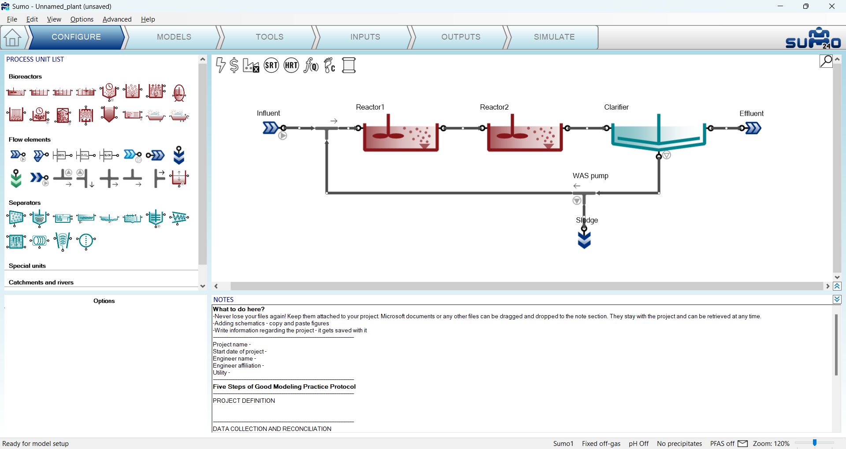Screen dimensions: 846x449
Task: Click the double up-chevron above the notes
Action: (x=837, y=286)
